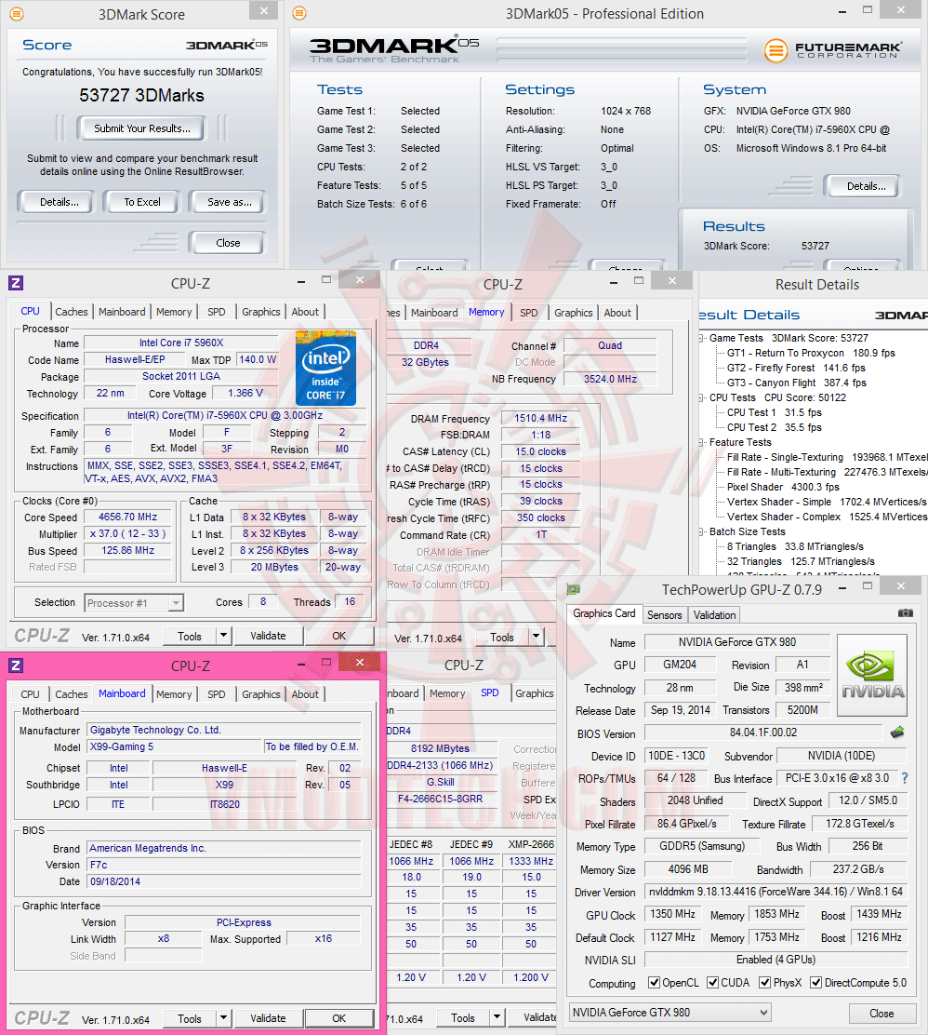The image size is (928, 1035).
Task: Click the GPU Clock 1350 MHz value
Action: pyautogui.click(x=672, y=914)
